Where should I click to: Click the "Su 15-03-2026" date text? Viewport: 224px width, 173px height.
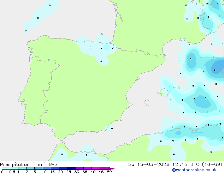click(x=149, y=165)
